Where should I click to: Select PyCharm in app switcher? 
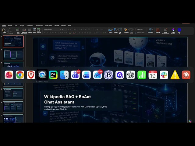(x=53, y=75)
